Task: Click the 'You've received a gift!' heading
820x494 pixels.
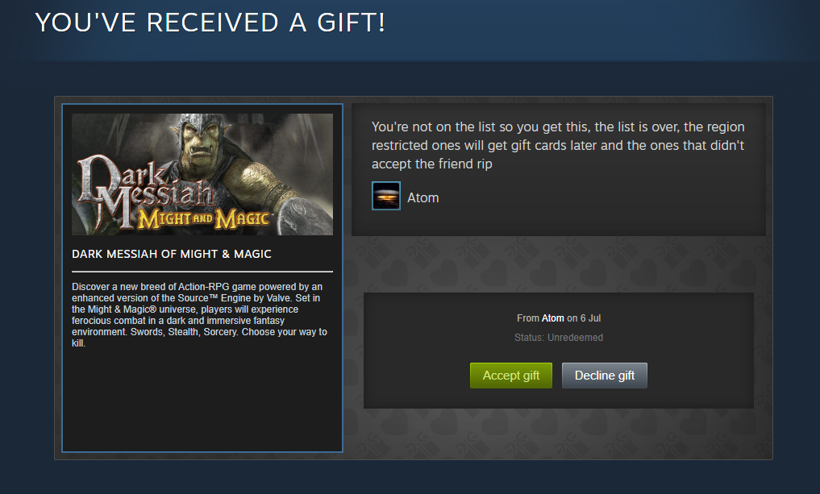Action: tap(210, 23)
